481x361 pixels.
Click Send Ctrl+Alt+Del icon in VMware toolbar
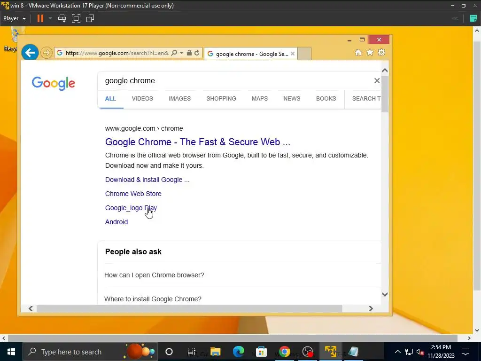pos(62,18)
